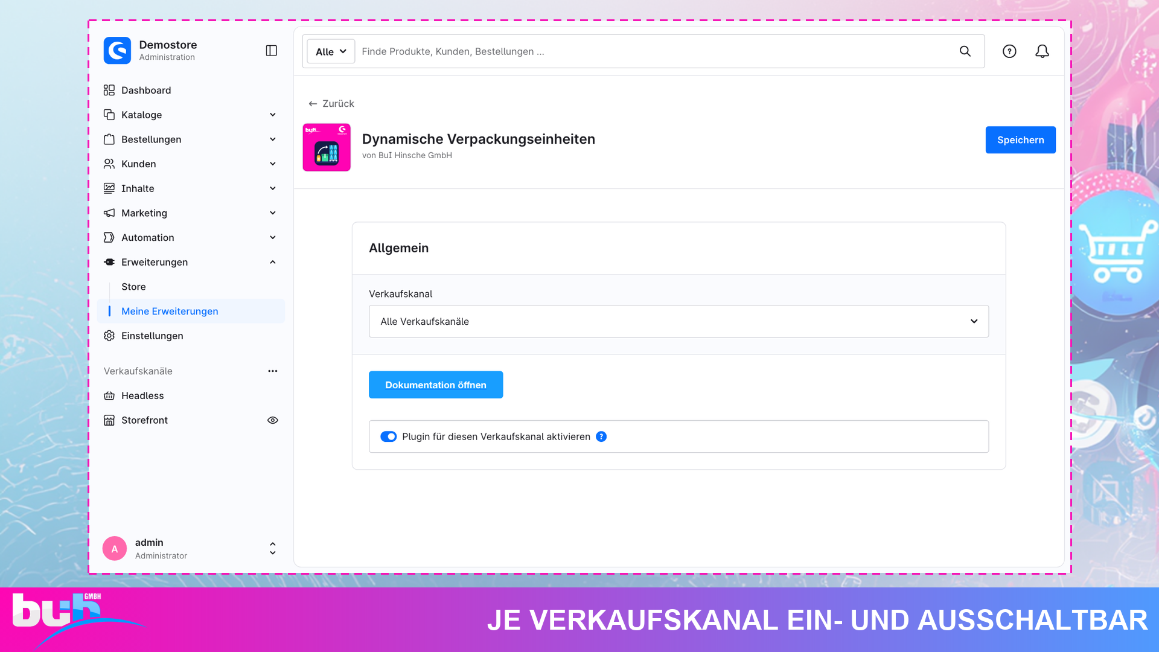Click the Kunden people icon
The image size is (1159, 652).
pyautogui.click(x=109, y=164)
